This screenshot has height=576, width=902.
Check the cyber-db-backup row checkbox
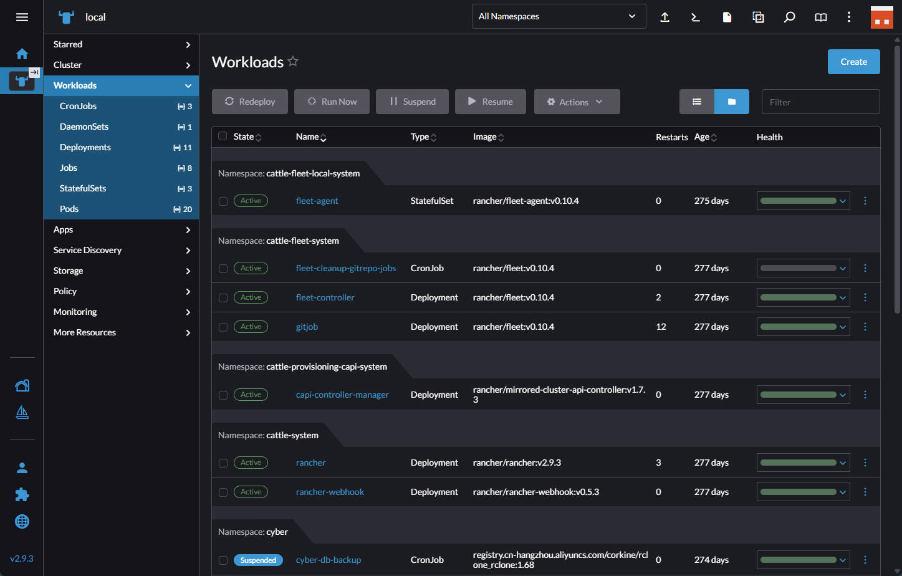coord(223,560)
